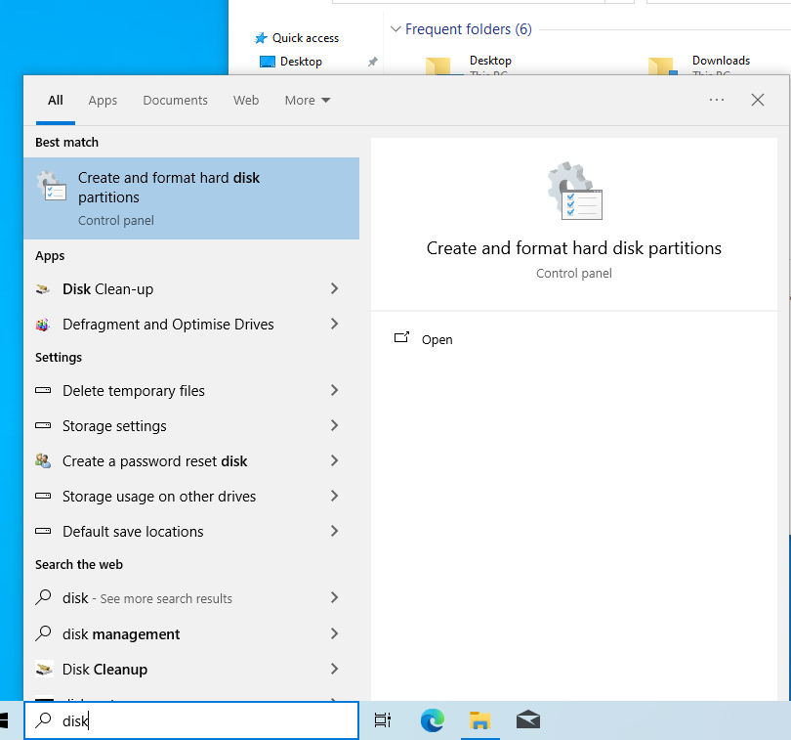Click disk See more search results
Screen dimensions: 791x740
point(191,598)
